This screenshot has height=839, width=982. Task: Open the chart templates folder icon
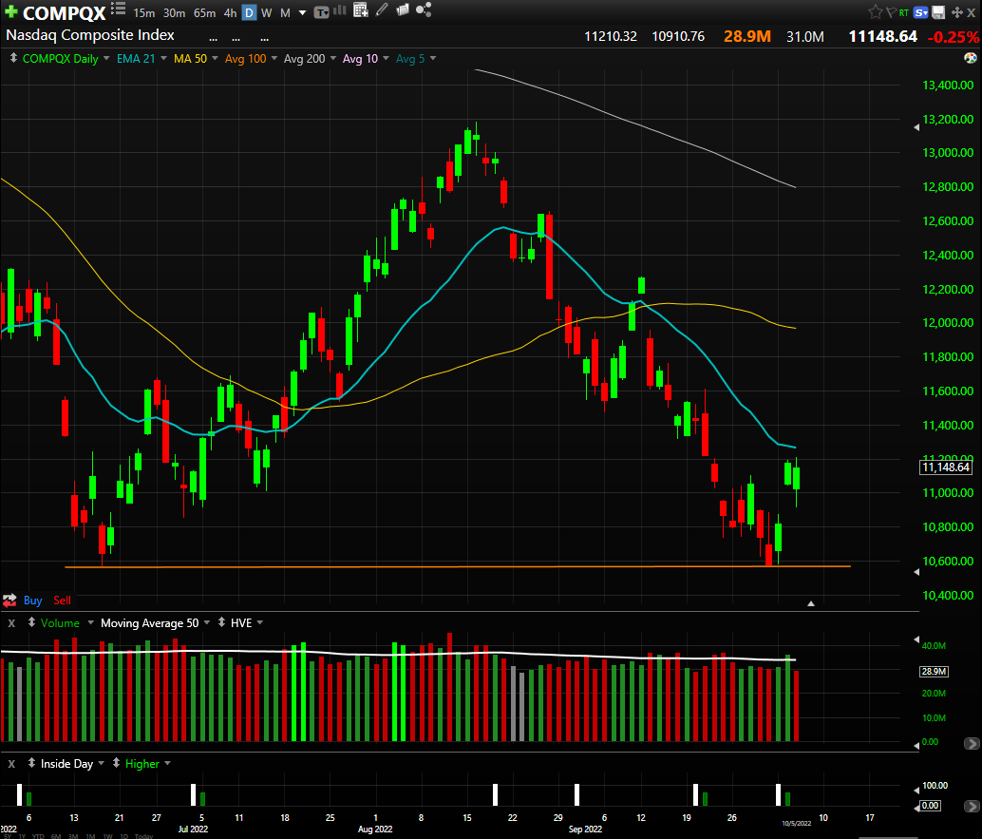pyautogui.click(x=403, y=10)
